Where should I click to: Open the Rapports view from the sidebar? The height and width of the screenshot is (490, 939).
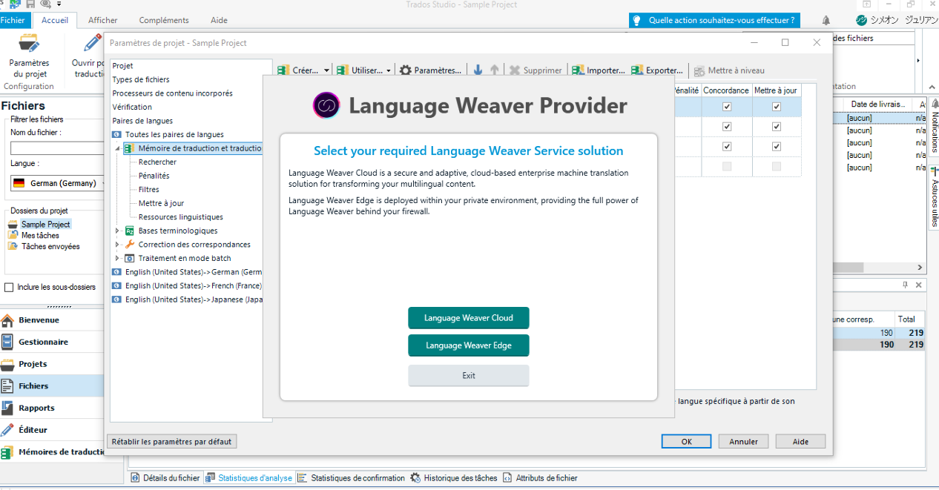point(16,408)
